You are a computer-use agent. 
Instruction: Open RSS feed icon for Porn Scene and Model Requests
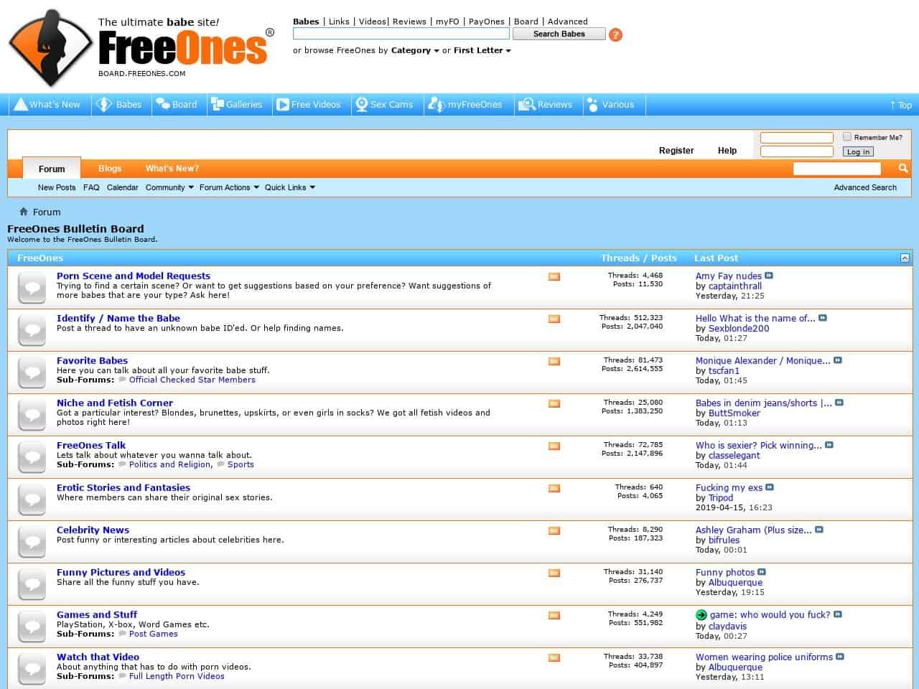(x=554, y=276)
